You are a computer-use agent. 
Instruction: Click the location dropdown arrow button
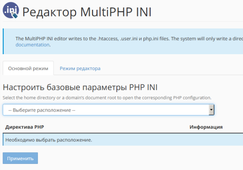(x=211, y=110)
